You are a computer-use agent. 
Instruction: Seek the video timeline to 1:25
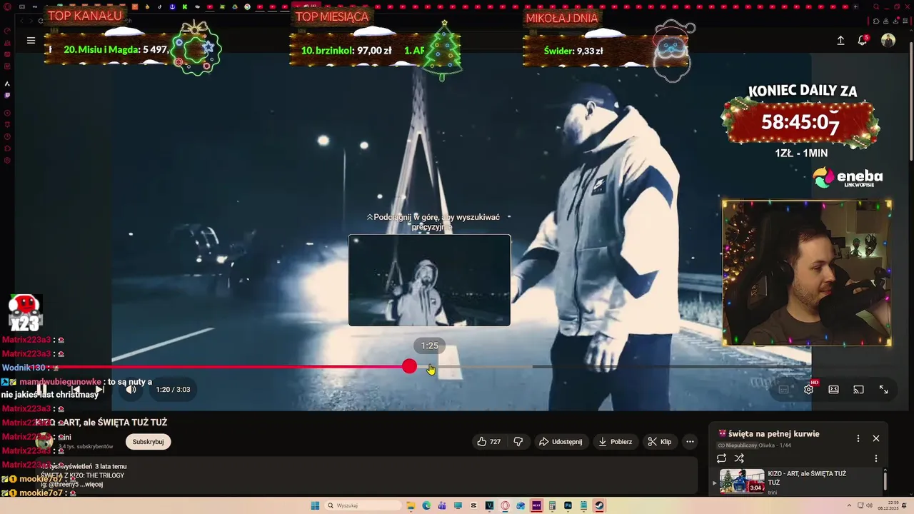[x=429, y=366]
